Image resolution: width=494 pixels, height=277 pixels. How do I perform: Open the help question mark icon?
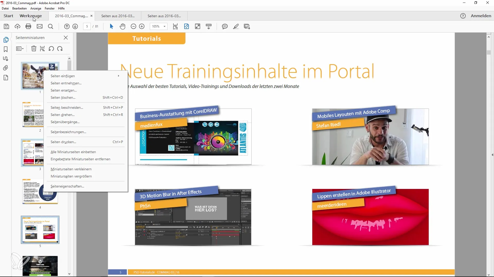tap(463, 16)
